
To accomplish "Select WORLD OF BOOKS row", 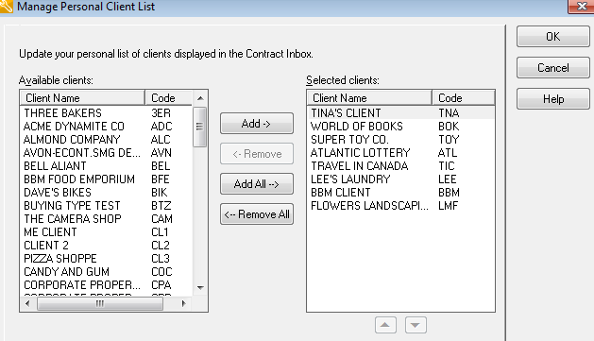I will click(400, 127).
